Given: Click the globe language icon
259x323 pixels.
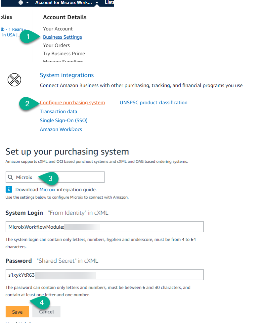Looking at the screenshot, I should tap(21, 3).
